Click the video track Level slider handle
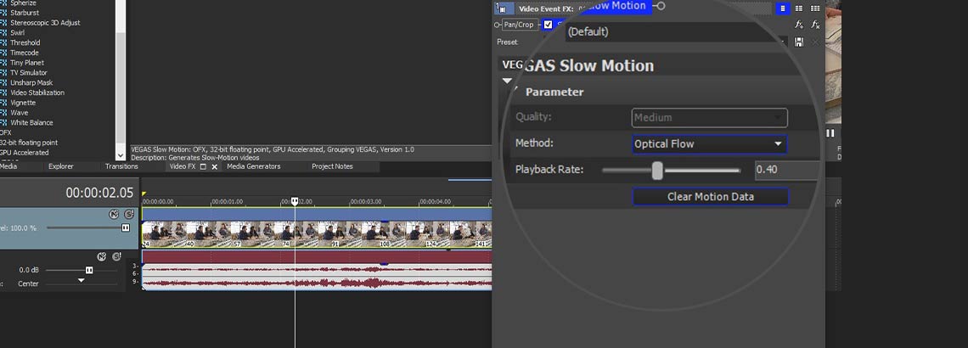This screenshot has height=348, width=968. click(126, 227)
